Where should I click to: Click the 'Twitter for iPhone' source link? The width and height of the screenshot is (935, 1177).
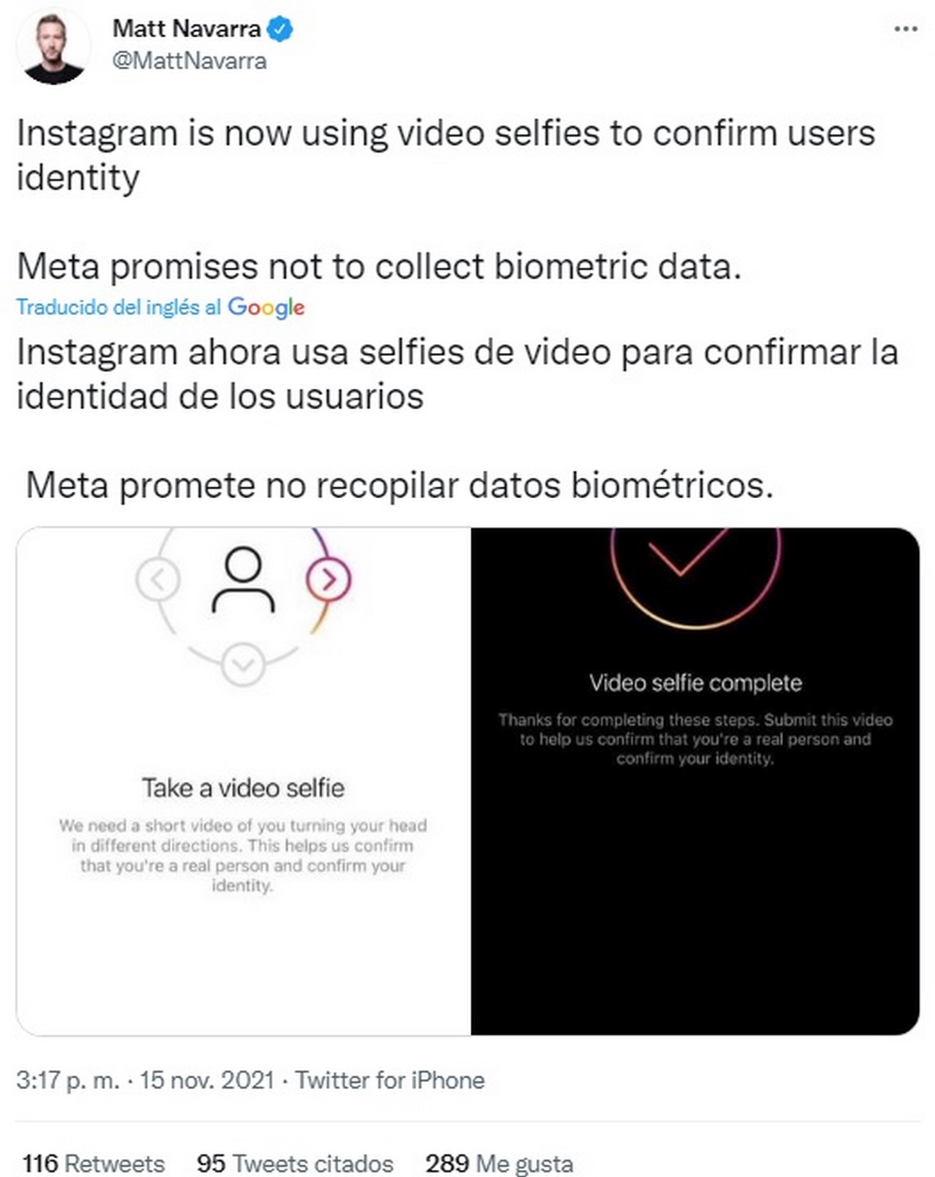(390, 1080)
